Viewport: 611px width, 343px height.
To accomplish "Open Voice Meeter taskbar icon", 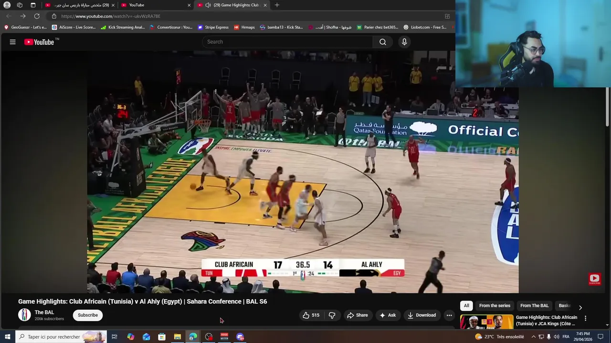I will [224, 337].
